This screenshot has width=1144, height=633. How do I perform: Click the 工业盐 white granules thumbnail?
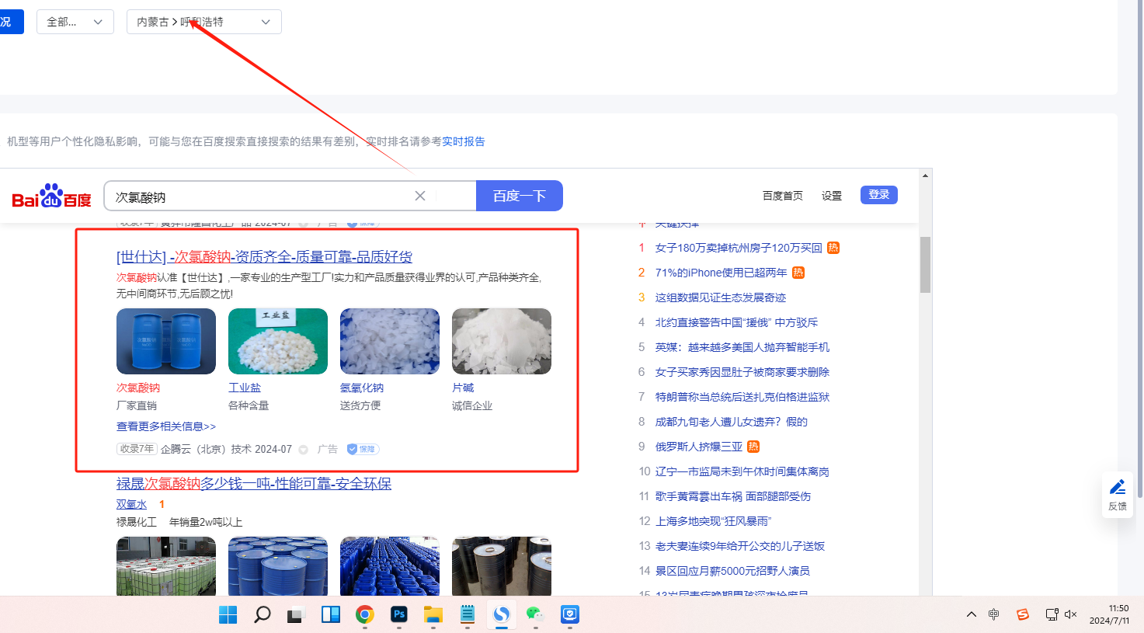click(x=278, y=341)
